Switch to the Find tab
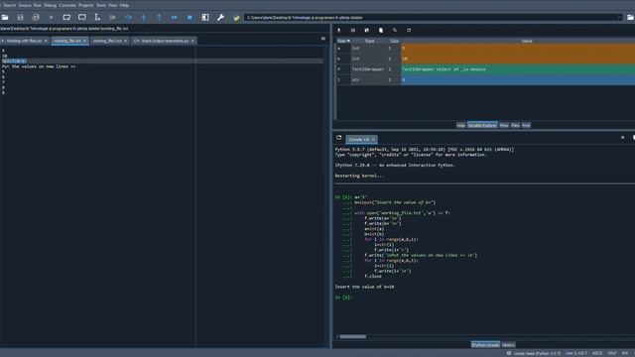This screenshot has width=635, height=357. click(526, 126)
